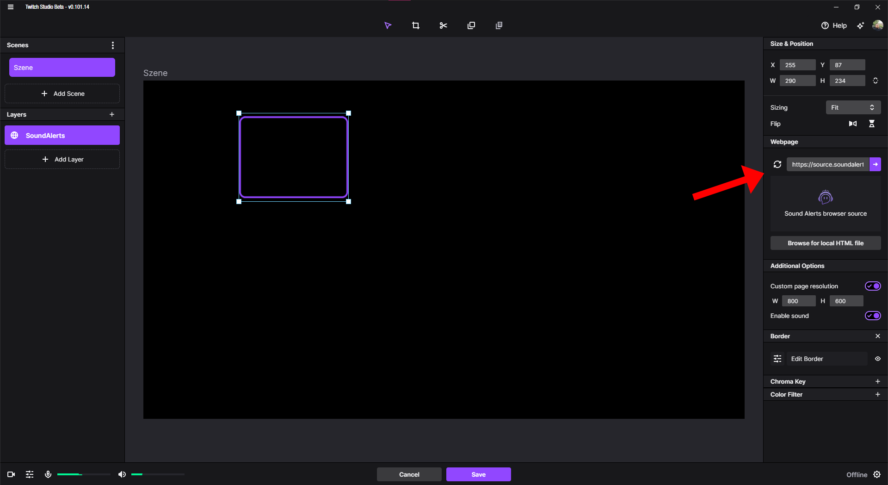
Task: Click Edit Border
Action: point(827,359)
